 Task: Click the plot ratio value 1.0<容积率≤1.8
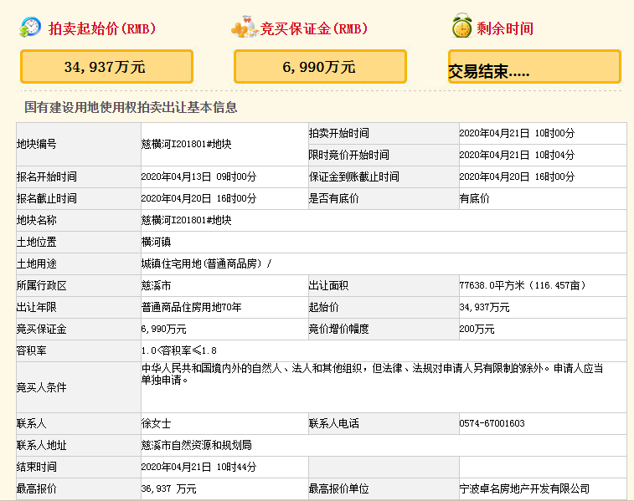(x=179, y=350)
